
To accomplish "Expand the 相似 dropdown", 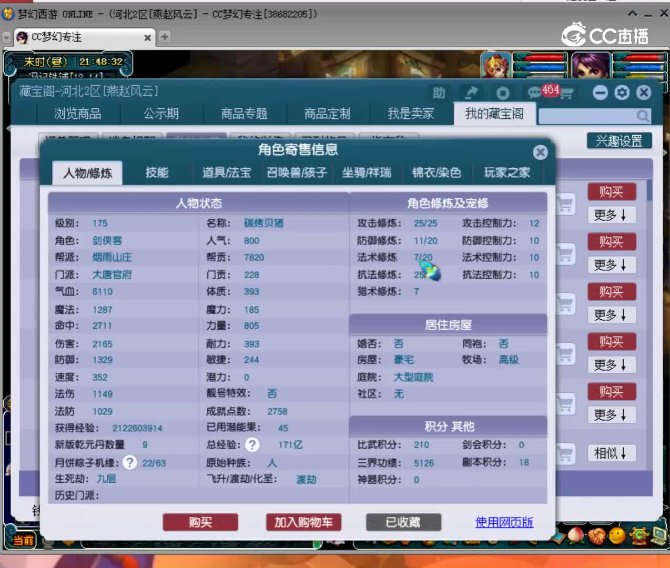I will coord(611,453).
